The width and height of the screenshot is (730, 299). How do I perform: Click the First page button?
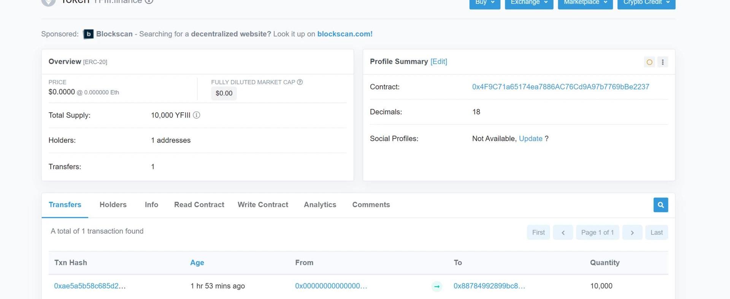click(538, 232)
